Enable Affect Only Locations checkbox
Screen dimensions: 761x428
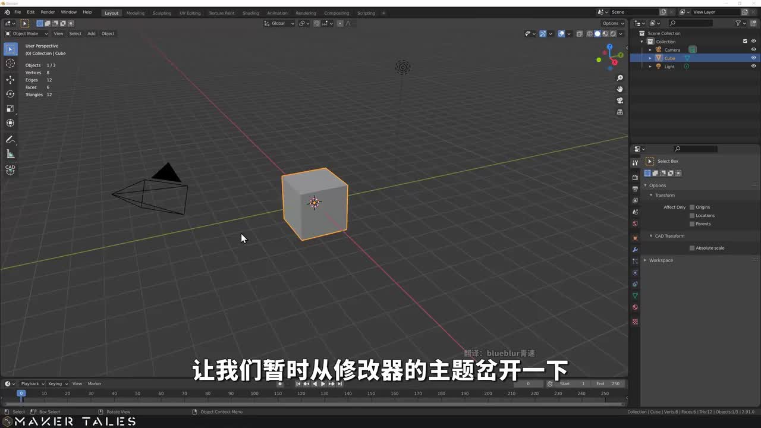tap(692, 216)
